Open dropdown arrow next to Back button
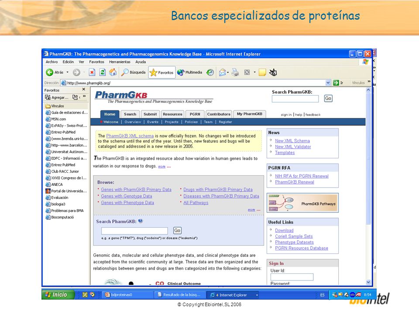The image size is (419, 314). coord(67,72)
